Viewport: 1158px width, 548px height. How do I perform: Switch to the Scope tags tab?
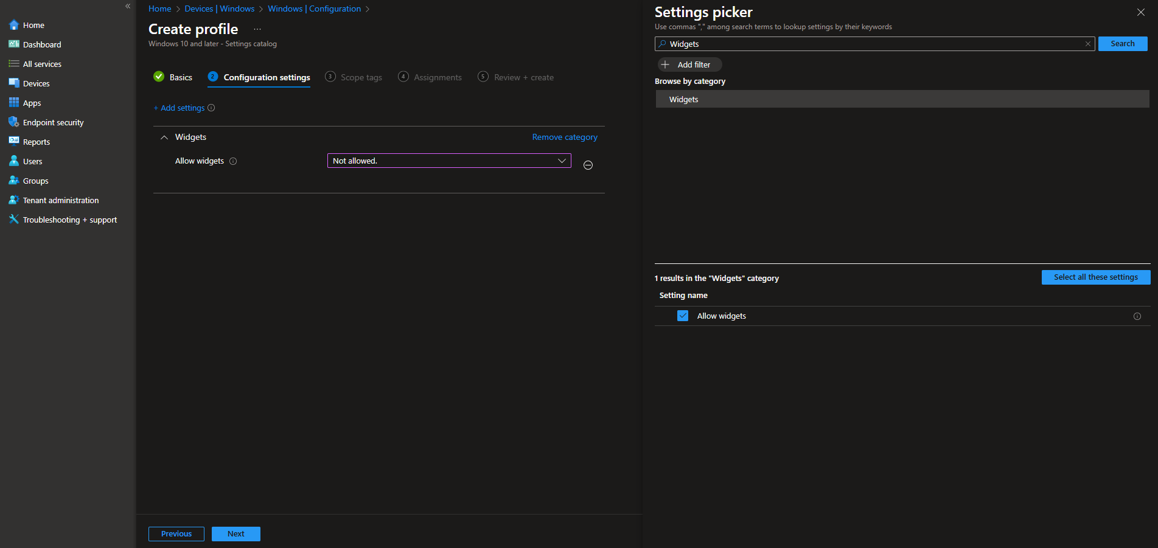click(x=361, y=77)
